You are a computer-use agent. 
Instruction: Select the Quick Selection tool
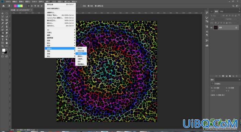6,17
